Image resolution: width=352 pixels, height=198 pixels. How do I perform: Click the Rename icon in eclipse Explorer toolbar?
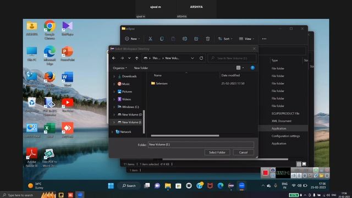tap(185, 39)
